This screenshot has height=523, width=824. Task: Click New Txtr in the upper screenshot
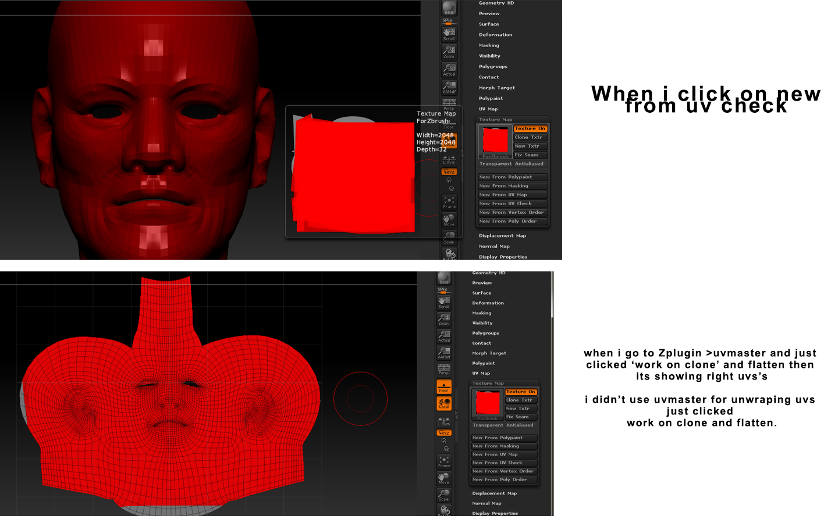point(530,146)
